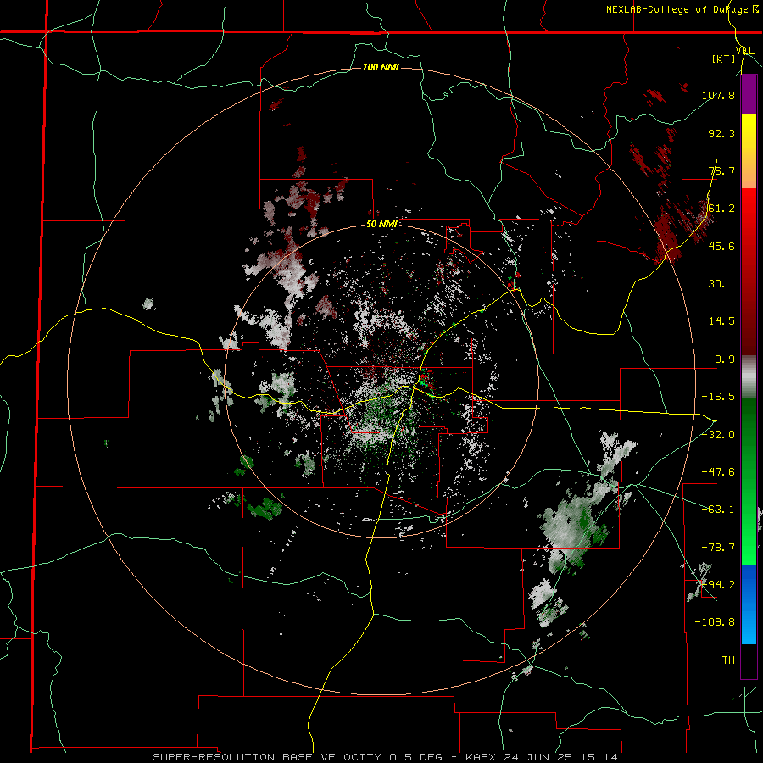Click the -0.9 velocity scale value
Image resolution: width=763 pixels, height=763 pixels.
721,359
